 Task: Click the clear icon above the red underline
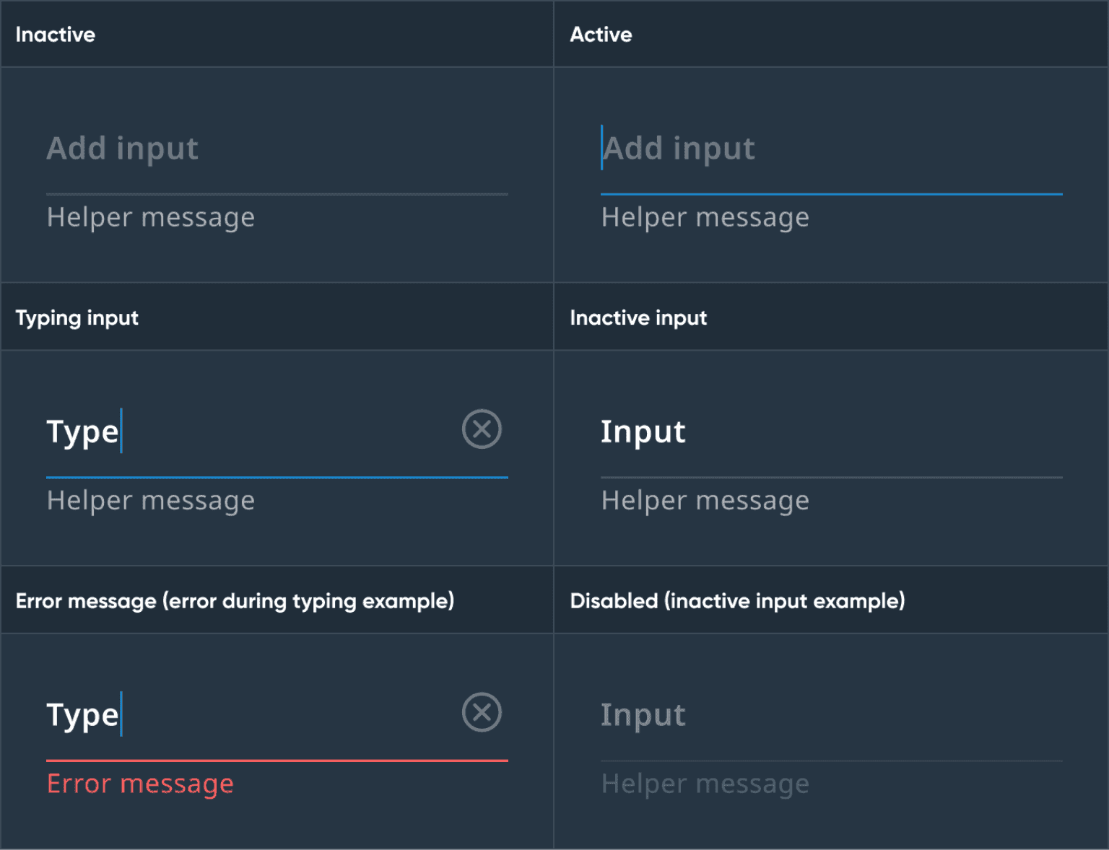coord(482,713)
